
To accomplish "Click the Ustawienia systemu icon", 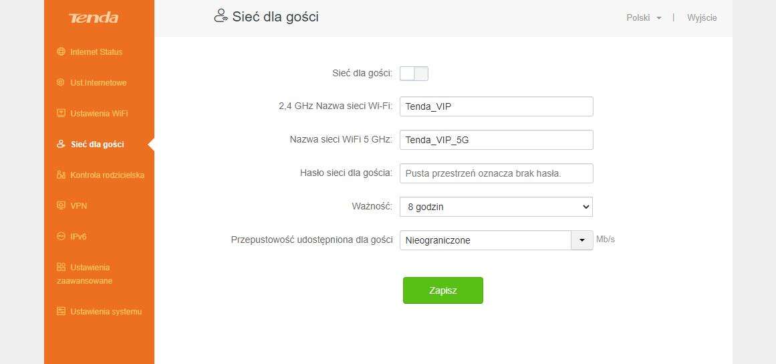I will point(61,311).
